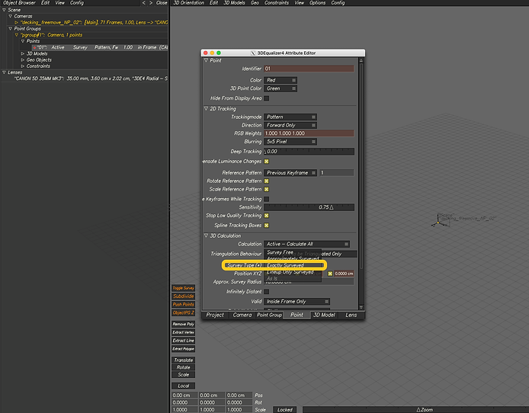Click the Locked button

tap(285, 410)
